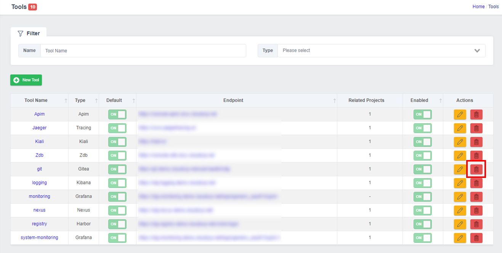Toggle Enabled switch for monitoring
The width and height of the screenshot is (502, 253).
click(x=422, y=197)
